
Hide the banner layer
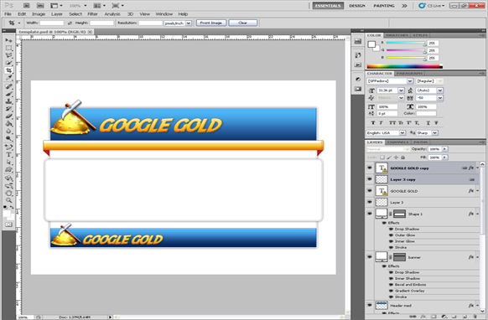coord(370,257)
